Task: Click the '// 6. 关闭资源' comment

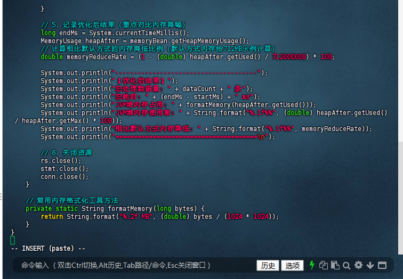Action: (x=66, y=153)
